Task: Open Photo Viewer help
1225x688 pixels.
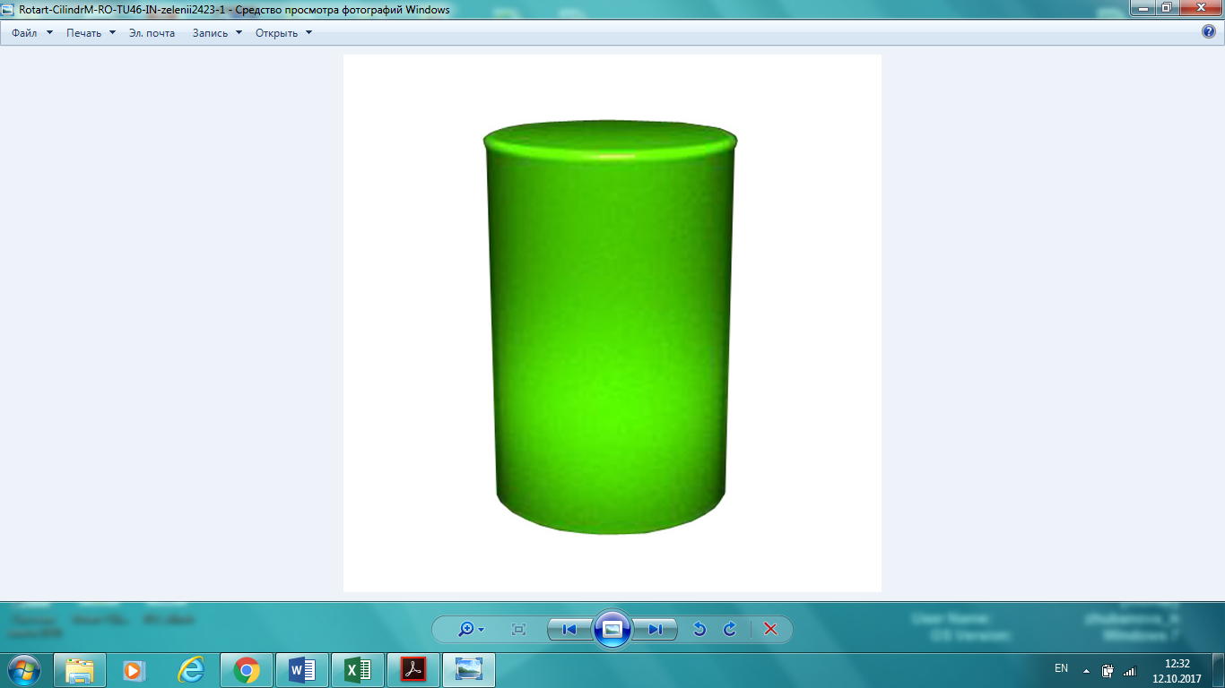Action: click(x=1209, y=32)
